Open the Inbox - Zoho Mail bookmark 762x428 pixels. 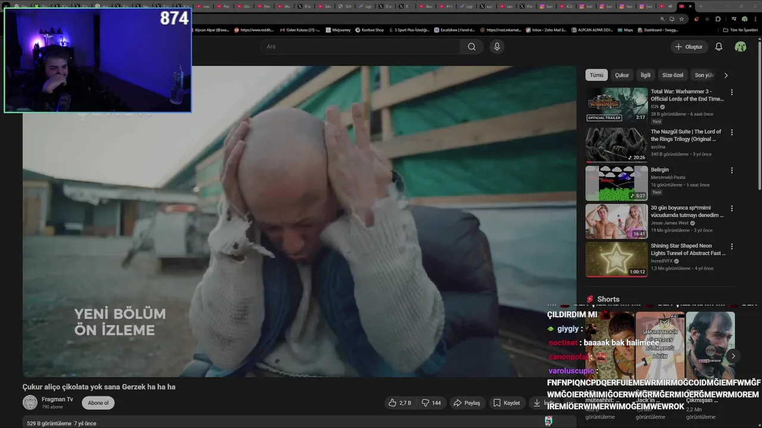[545, 30]
